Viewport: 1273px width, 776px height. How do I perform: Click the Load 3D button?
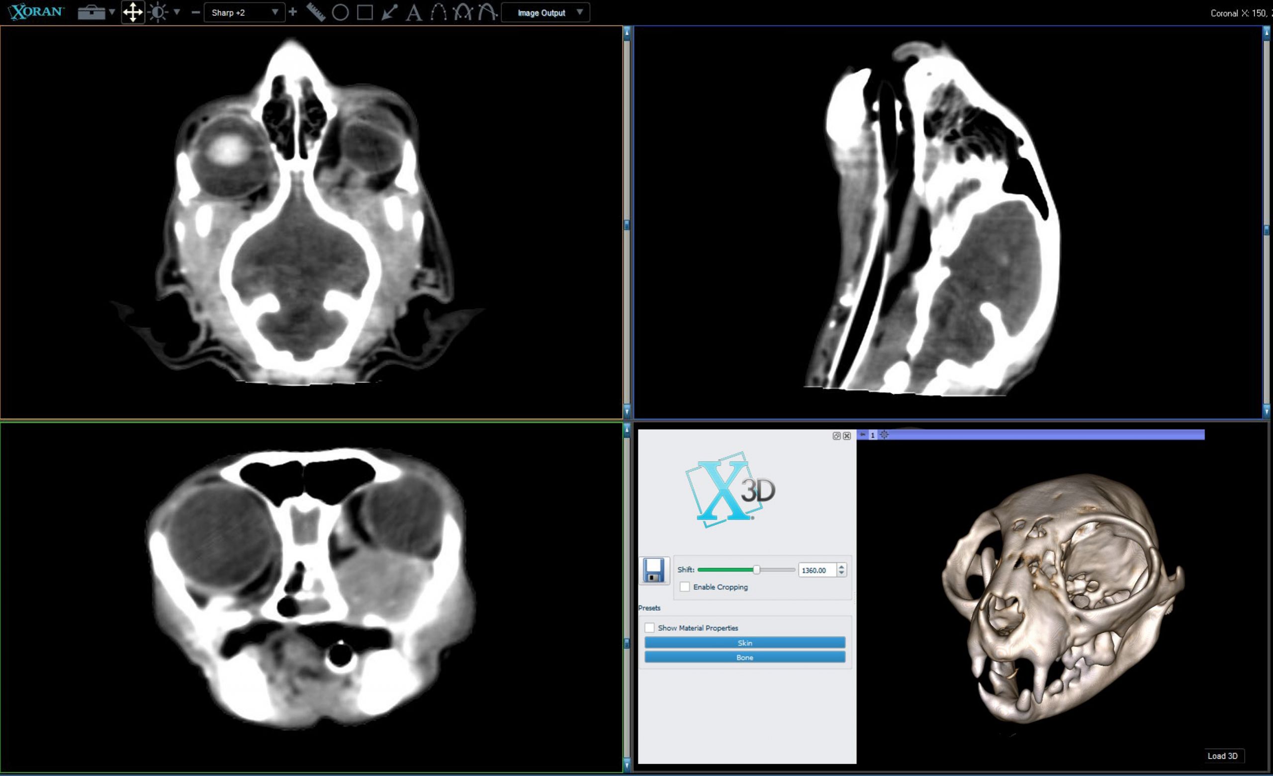(1223, 756)
